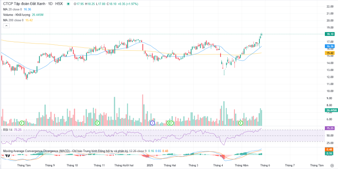Click the open price O17.95 in header
Viewport: 338px width, 169px height.
coord(78,4)
